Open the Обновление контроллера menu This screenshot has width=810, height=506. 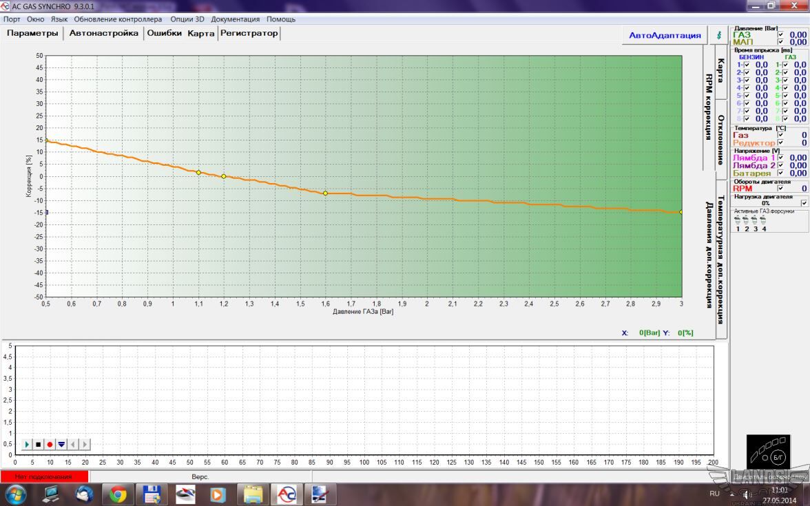click(118, 19)
